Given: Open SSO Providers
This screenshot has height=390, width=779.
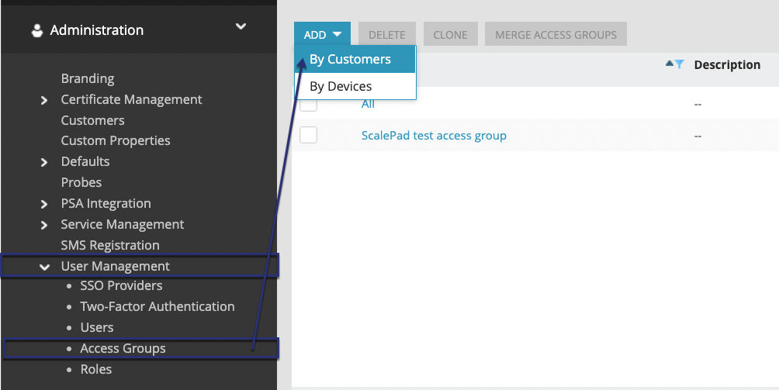Looking at the screenshot, I should point(121,285).
